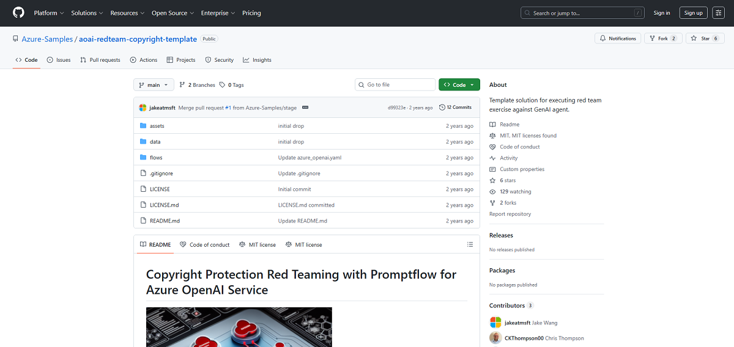Screen dimensions: 734x347
Task: Select the Code of conduct tab
Action: [205, 244]
